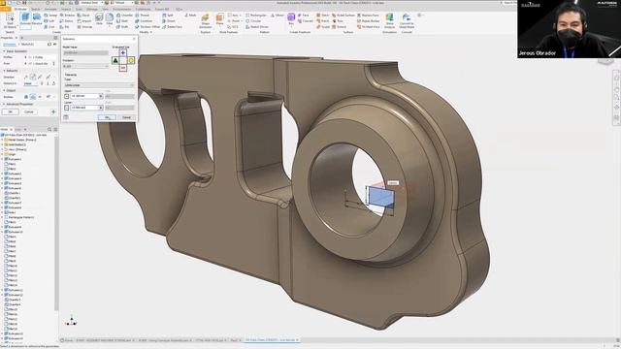Viewport: 621px width, 349px height.
Task: Switch to the Inspect ribbon tab
Action: click(66, 9)
